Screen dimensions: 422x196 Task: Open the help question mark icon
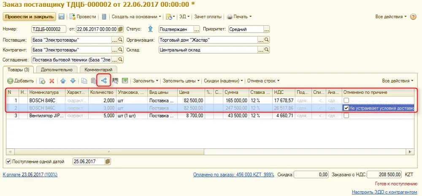coord(414,17)
